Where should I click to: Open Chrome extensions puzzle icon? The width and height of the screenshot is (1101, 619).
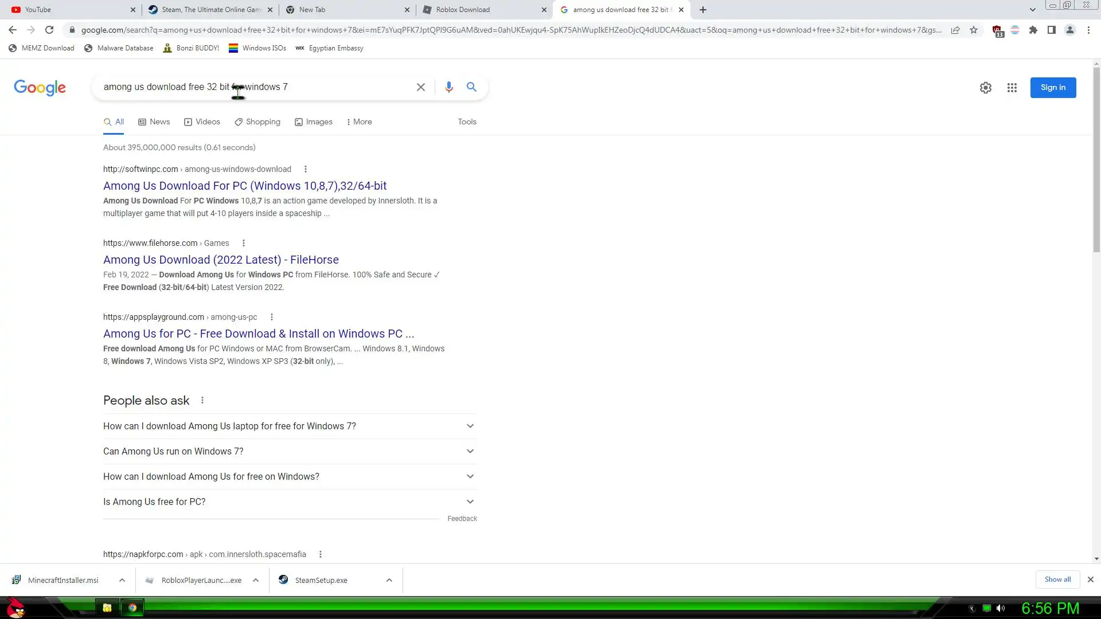coord(1033,30)
